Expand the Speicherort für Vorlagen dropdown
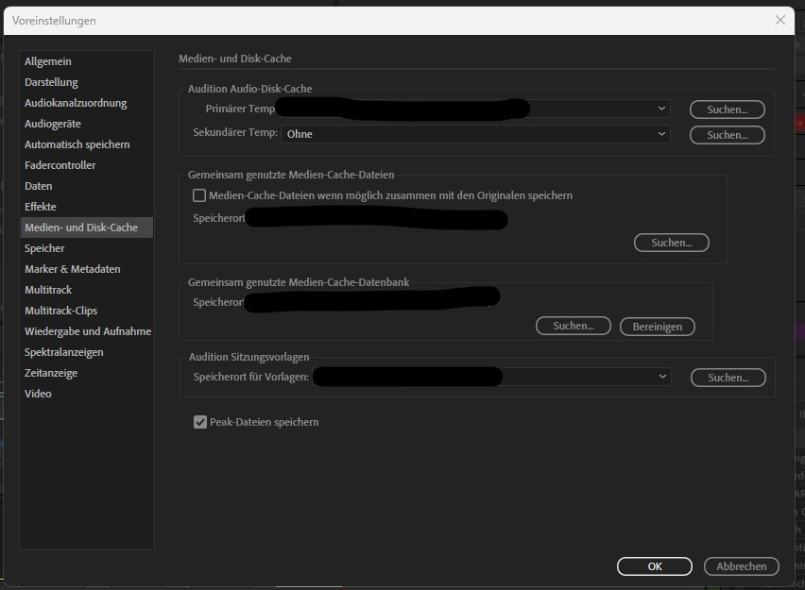The width and height of the screenshot is (805, 590). pyautogui.click(x=661, y=377)
